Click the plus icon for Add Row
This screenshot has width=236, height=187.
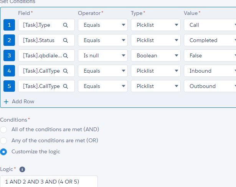coord(6,102)
